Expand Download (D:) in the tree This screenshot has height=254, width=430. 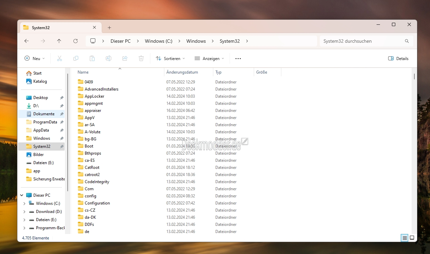coord(24,212)
